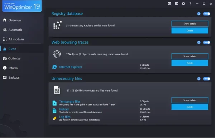Viewport: 215px width, 138px height.
Task: Open settings via the gear icon
Action: [183, 4]
